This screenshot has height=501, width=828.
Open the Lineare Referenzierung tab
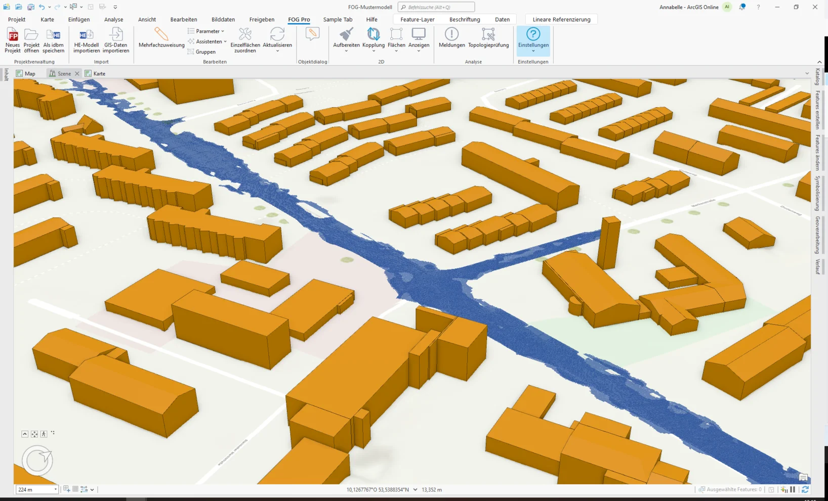point(561,19)
